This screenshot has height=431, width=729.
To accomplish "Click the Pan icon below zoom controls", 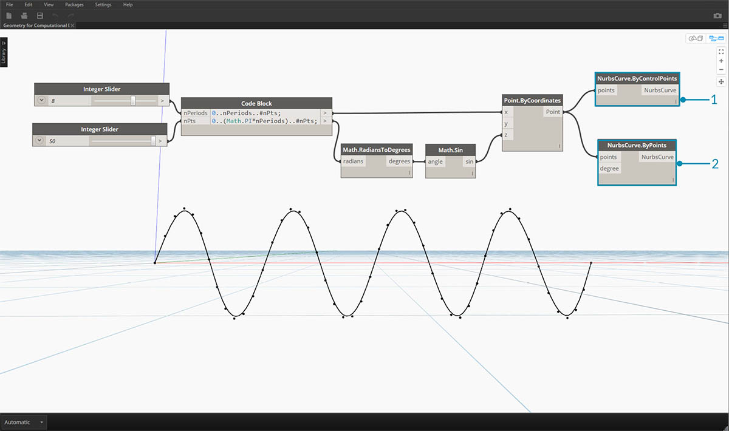I will click(721, 81).
